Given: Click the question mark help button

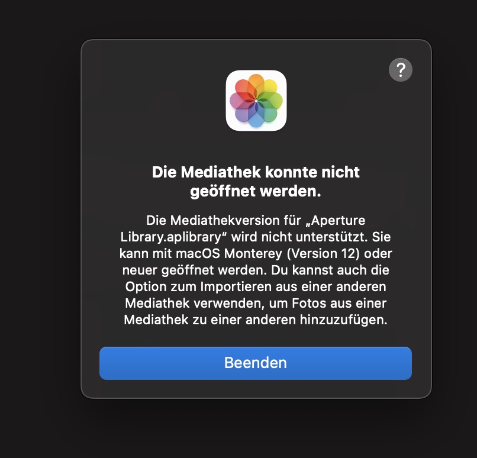Looking at the screenshot, I should tap(400, 70).
